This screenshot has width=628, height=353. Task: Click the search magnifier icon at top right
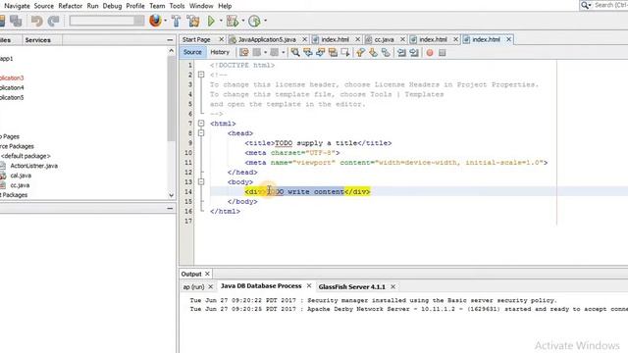point(586,5)
